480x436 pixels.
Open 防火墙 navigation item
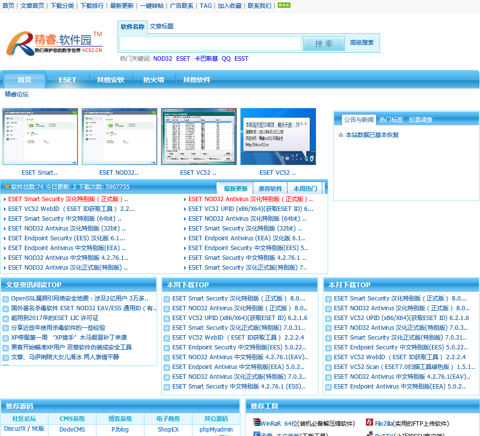pos(154,80)
